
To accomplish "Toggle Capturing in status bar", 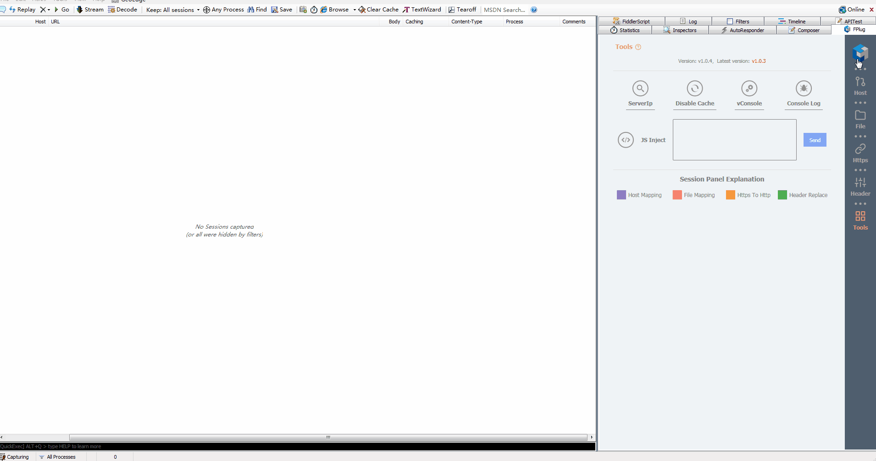I will 15,457.
